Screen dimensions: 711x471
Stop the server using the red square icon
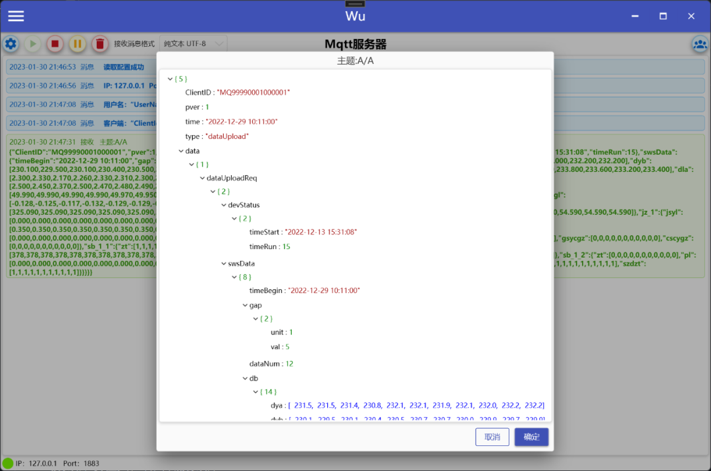55,44
